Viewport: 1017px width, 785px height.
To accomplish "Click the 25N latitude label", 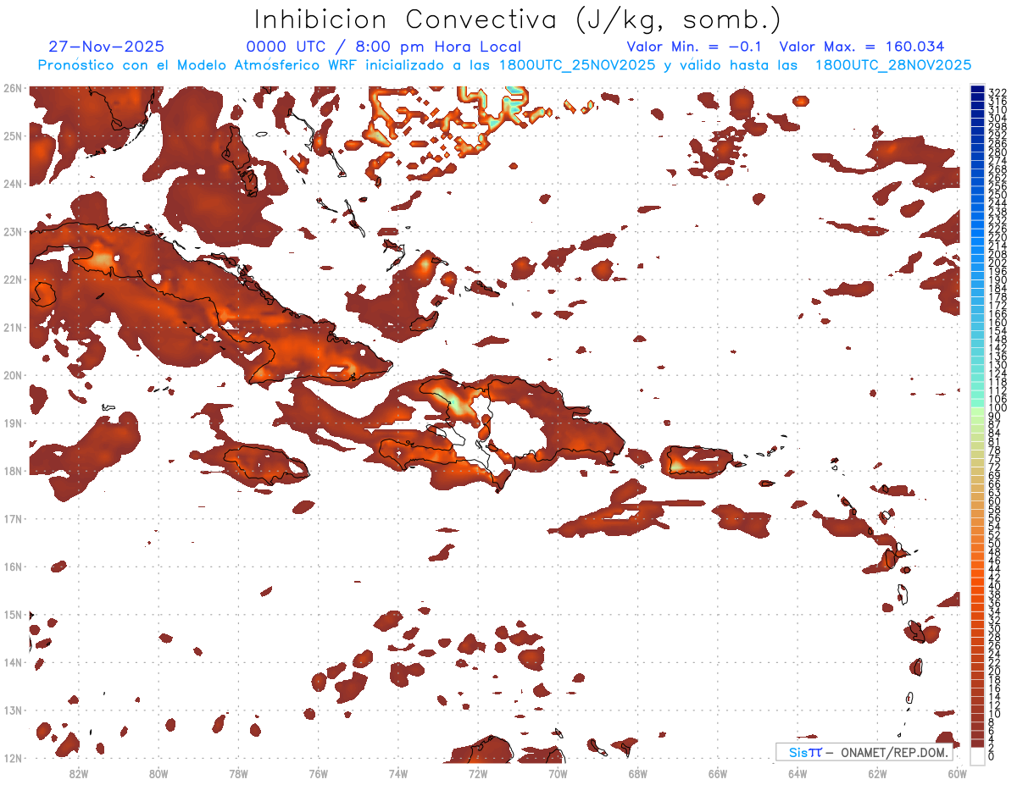I will 12,135.
